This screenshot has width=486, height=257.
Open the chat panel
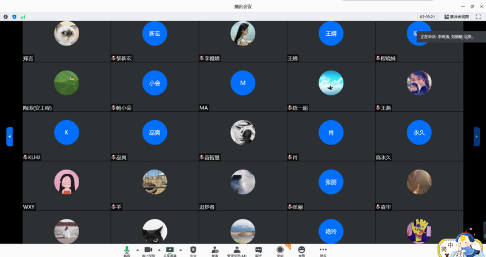pyautogui.click(x=258, y=250)
